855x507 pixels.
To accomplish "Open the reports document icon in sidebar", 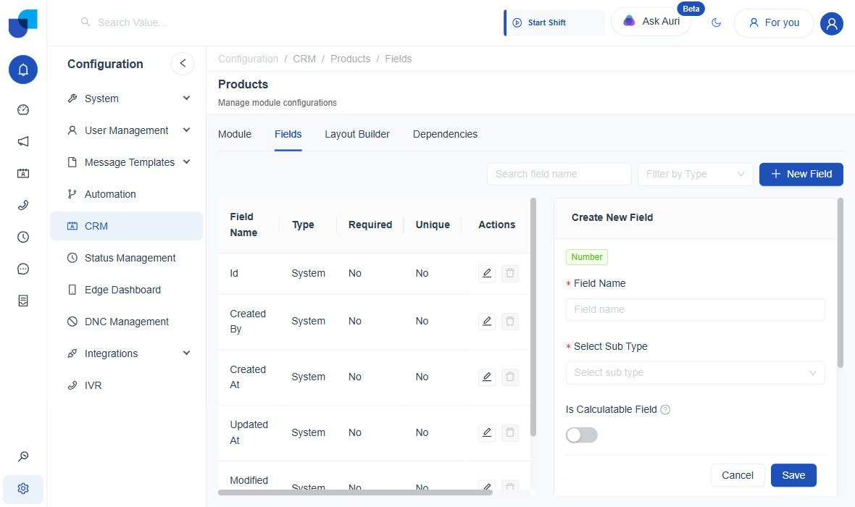I will 23,301.
